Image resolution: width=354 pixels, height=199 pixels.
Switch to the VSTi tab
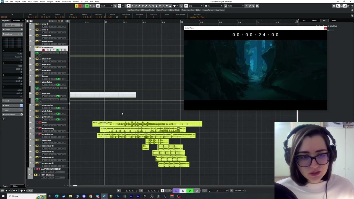tap(304, 20)
